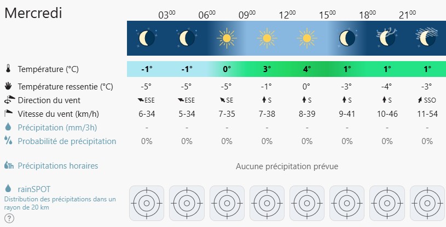This screenshot has height=227, width=446.
Task: Click the hand icon for Température ressentie
Action: (8, 86)
